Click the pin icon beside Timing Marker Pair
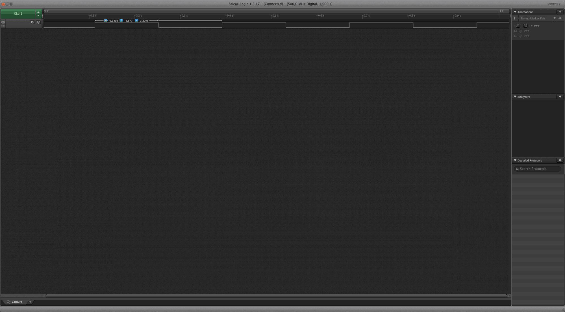 tap(515, 18)
